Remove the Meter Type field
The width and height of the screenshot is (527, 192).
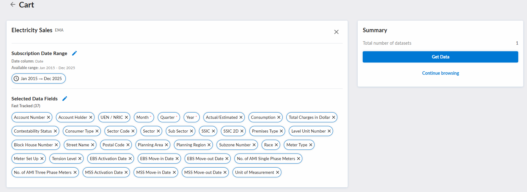311,145
